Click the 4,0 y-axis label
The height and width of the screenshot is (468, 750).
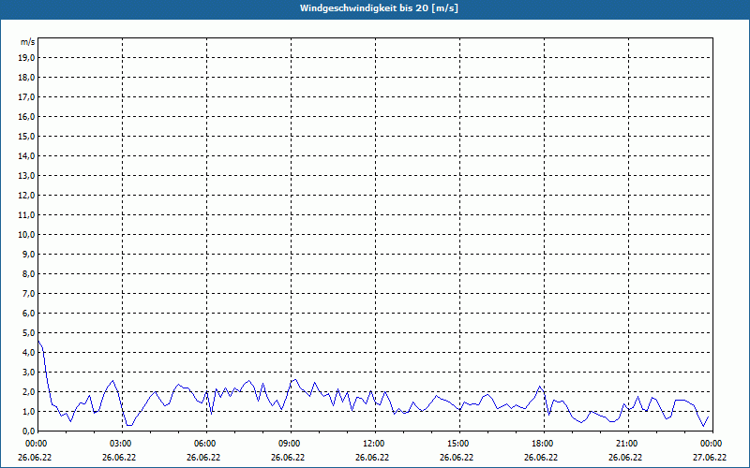coord(28,353)
